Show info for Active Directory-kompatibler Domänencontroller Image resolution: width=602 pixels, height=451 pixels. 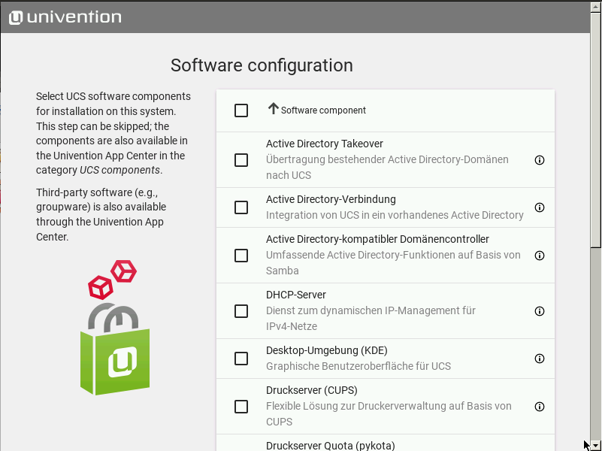coord(539,256)
